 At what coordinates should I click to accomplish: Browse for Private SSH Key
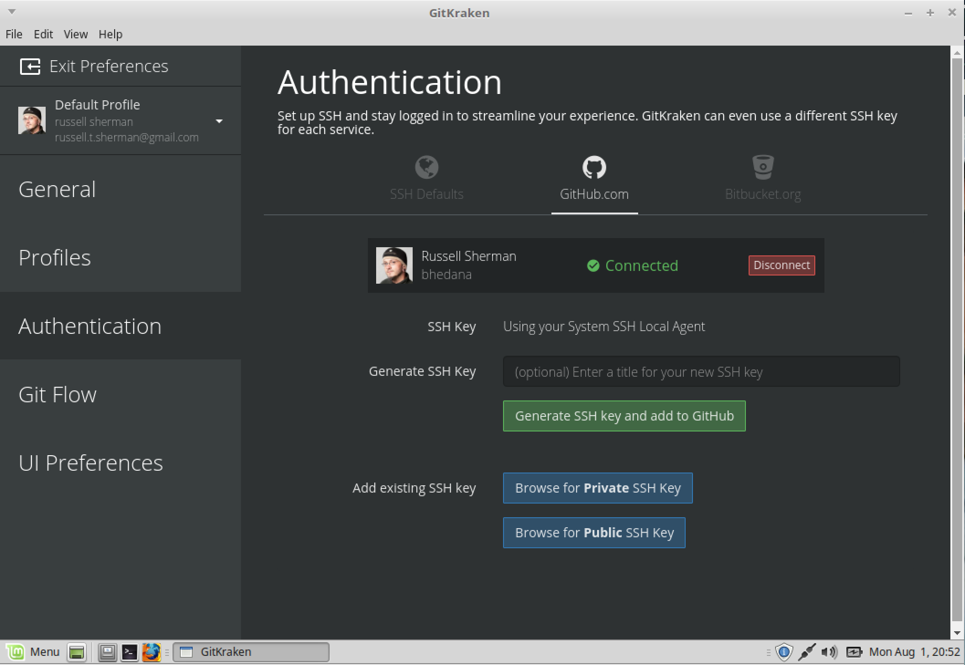(598, 488)
